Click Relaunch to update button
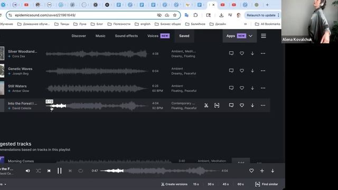Screen dimensions: 338x190 coord(262,15)
